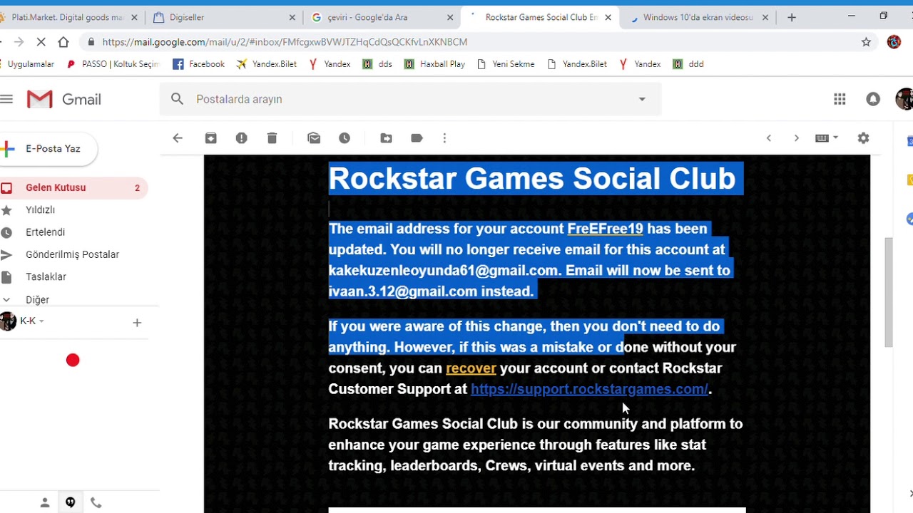Open Hangouts conversations icon
The height and width of the screenshot is (513, 913).
pyautogui.click(x=70, y=502)
